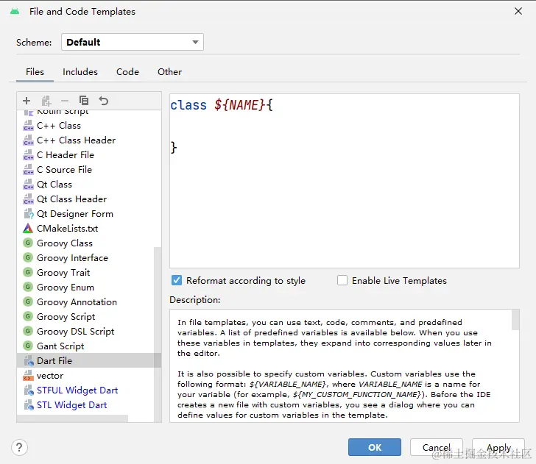Click the Qt Class Header icon
This screenshot has height=464, width=536.
coord(28,199)
